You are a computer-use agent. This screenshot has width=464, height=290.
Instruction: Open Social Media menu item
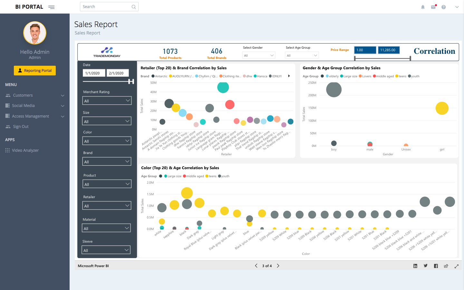click(x=23, y=106)
